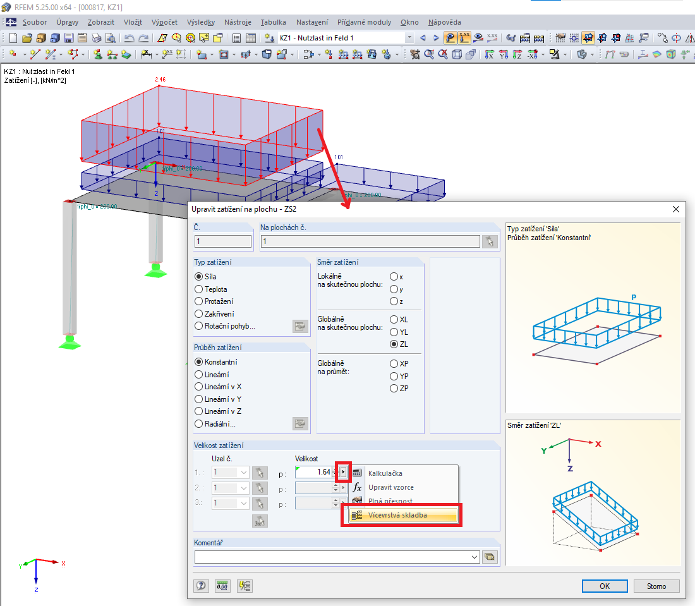Click the New file icon in toolbar
Viewport: 695px width, 606px height.
13,38
